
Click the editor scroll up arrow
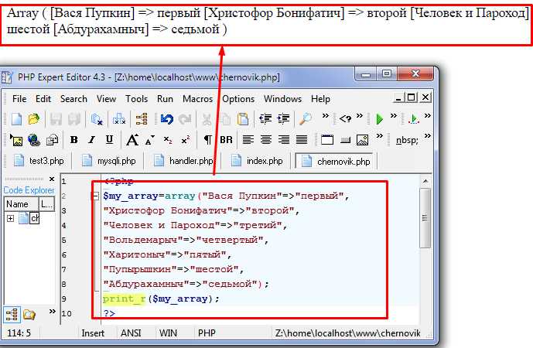pyautogui.click(x=425, y=182)
